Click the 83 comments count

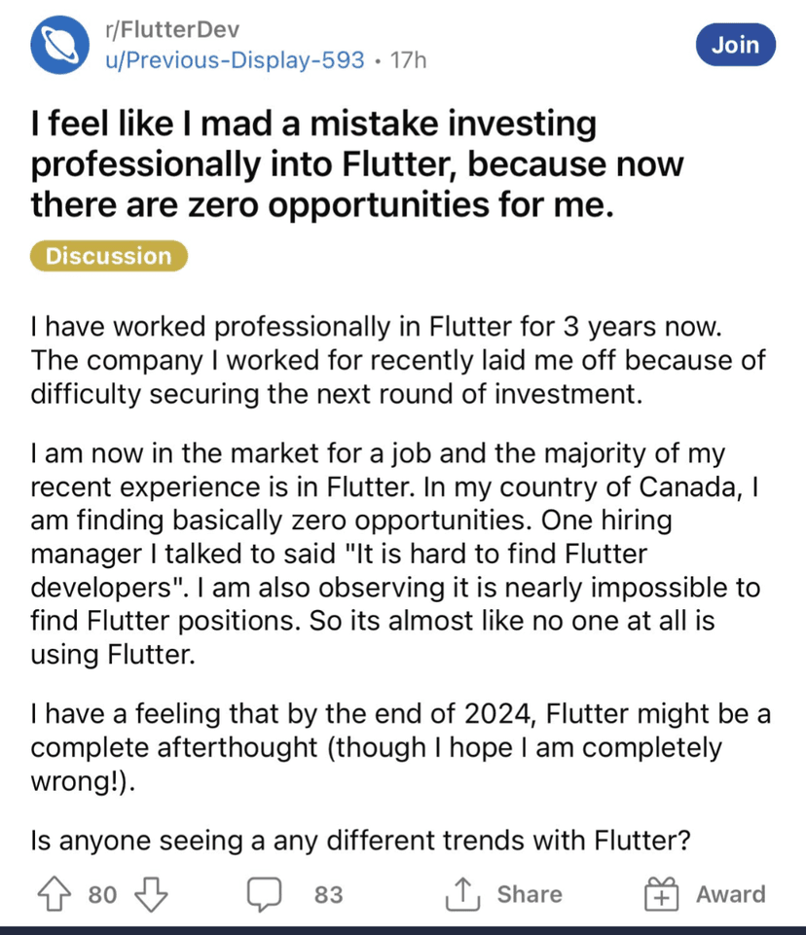pos(329,894)
